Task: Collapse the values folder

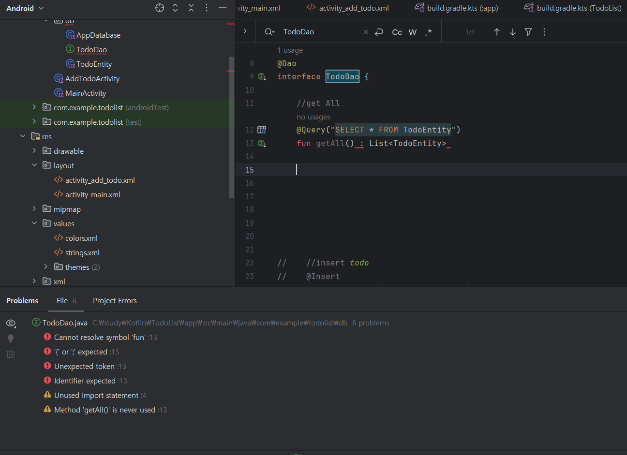Action: point(34,223)
